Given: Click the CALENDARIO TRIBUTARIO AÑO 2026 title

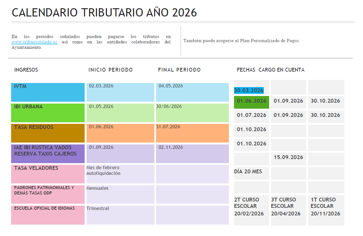Looking at the screenshot, I should click(105, 13).
